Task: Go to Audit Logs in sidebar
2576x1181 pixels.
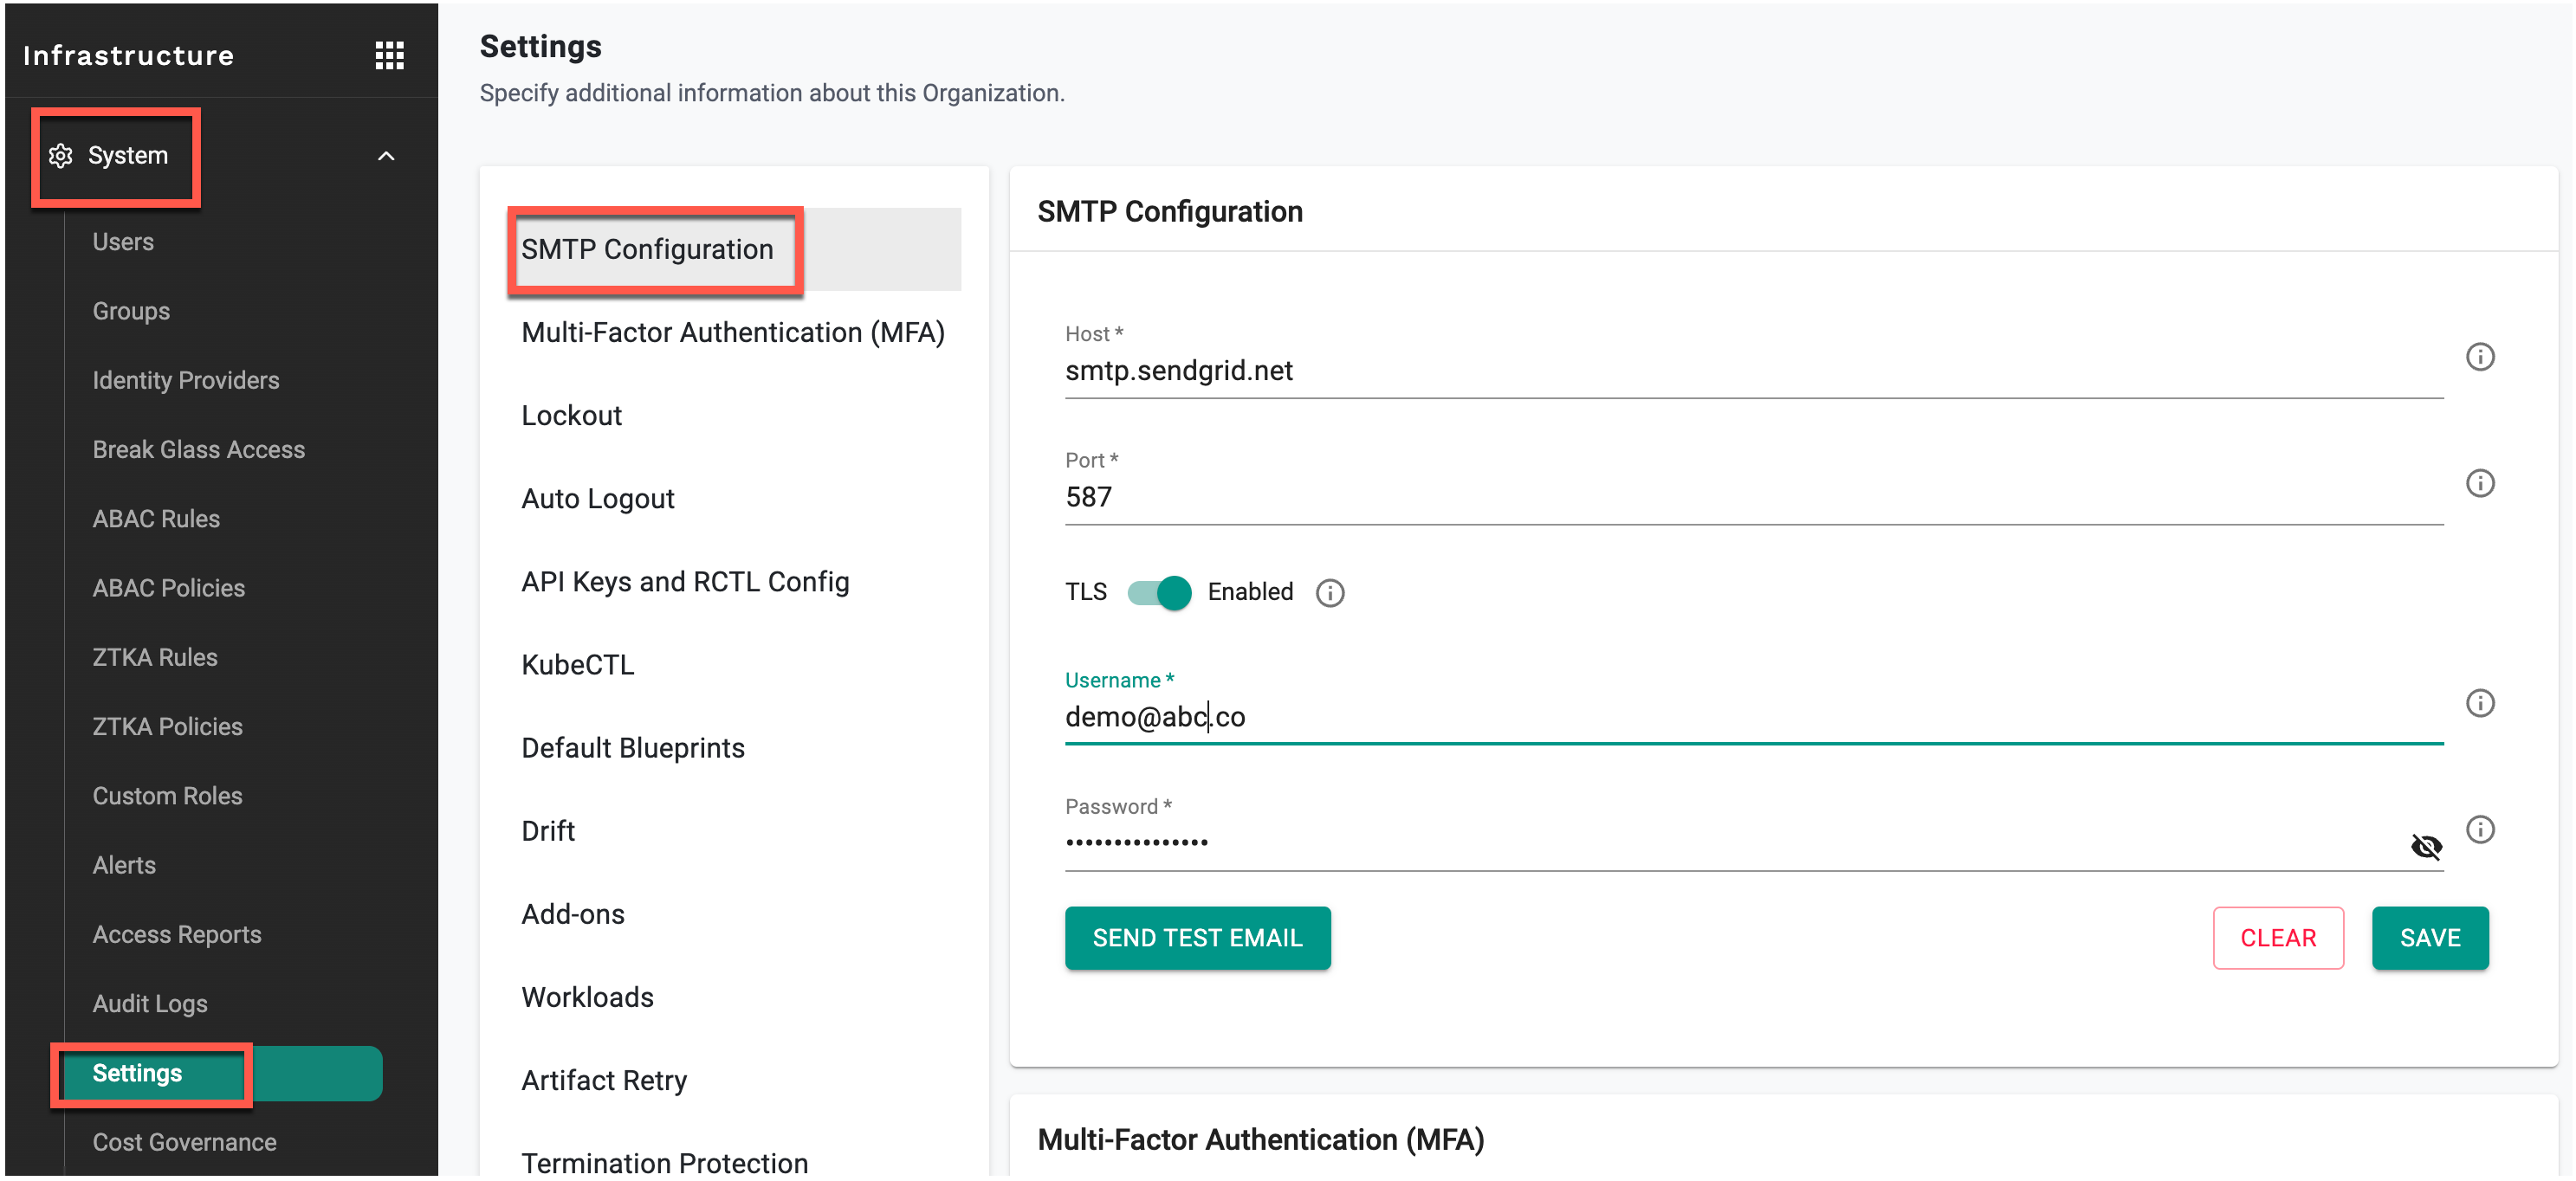Action: (150, 1003)
